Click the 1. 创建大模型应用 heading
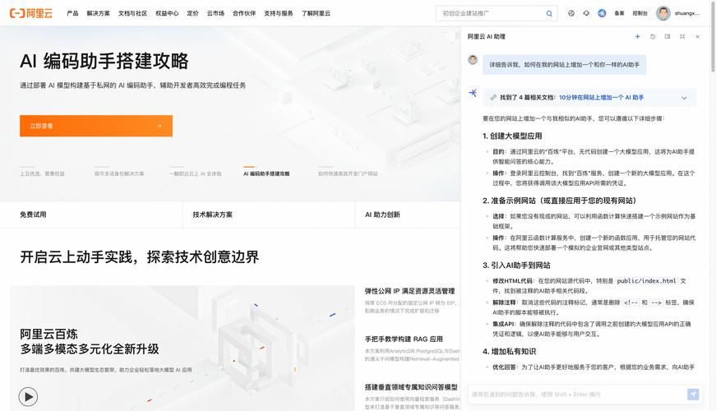This screenshot has height=411, width=716. (x=512, y=136)
